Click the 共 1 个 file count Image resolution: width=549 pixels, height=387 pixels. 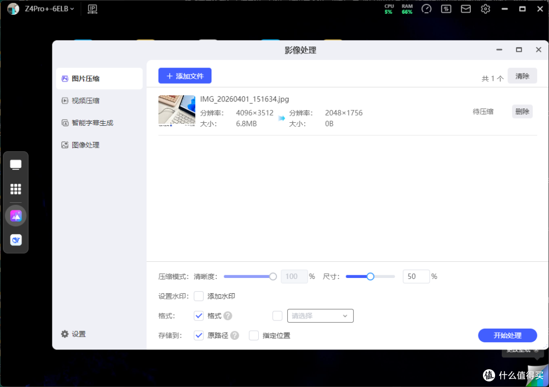click(492, 79)
